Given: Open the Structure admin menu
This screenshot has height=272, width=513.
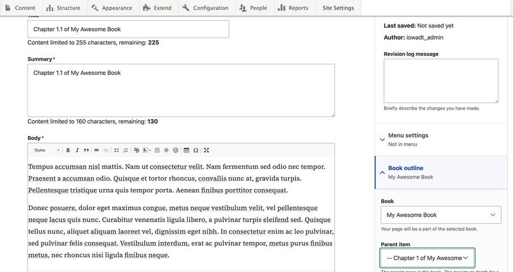Looking at the screenshot, I should 63,8.
